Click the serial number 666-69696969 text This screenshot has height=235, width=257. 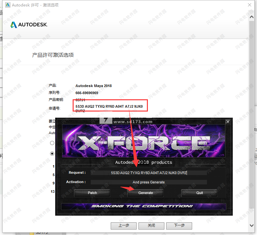pos(87,93)
